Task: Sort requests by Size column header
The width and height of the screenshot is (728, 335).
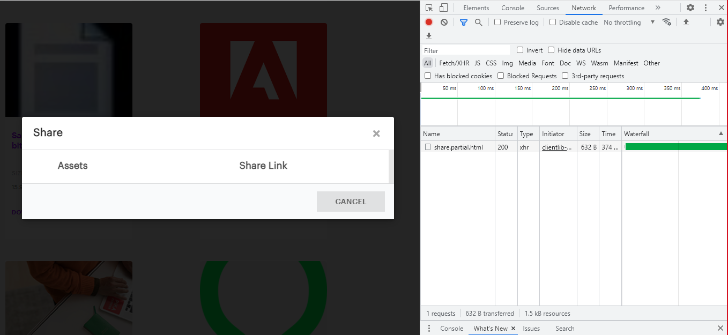Action: pos(588,133)
